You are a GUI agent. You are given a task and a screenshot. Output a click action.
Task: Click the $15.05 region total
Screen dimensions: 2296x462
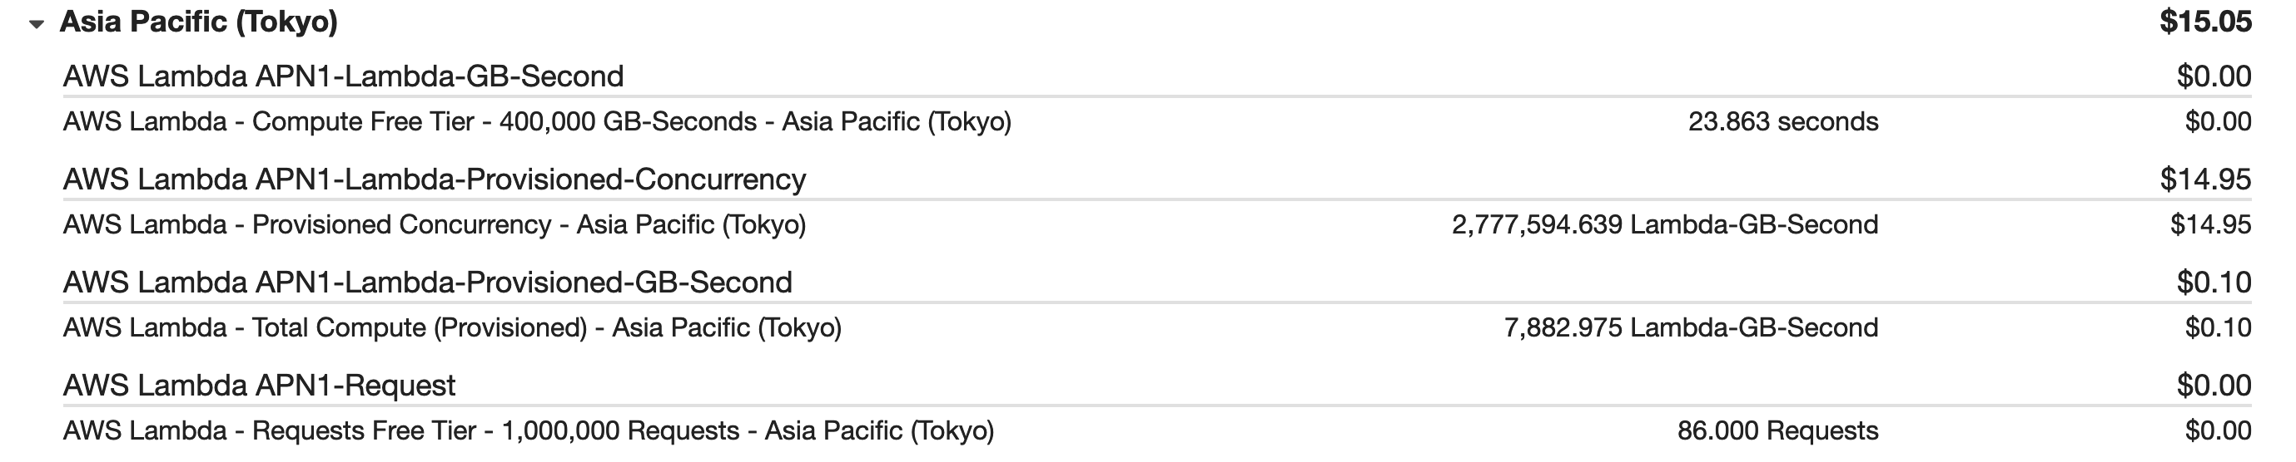click(2205, 22)
